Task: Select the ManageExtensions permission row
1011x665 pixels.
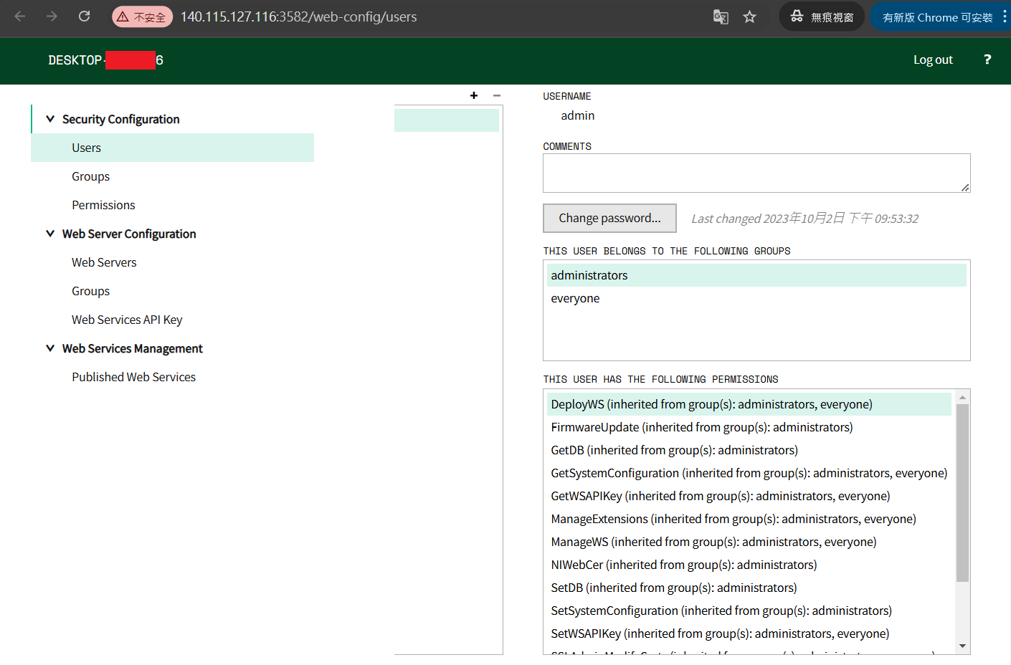Action: tap(749, 519)
